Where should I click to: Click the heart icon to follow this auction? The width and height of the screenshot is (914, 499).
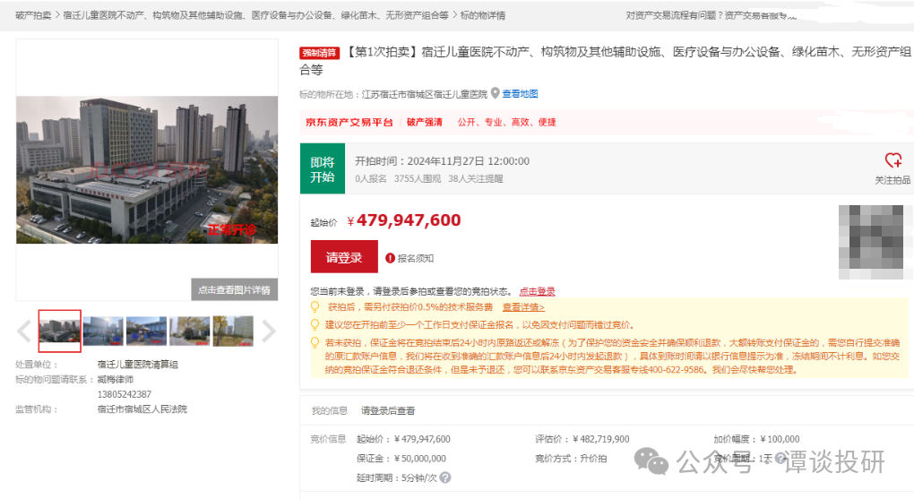point(893,159)
